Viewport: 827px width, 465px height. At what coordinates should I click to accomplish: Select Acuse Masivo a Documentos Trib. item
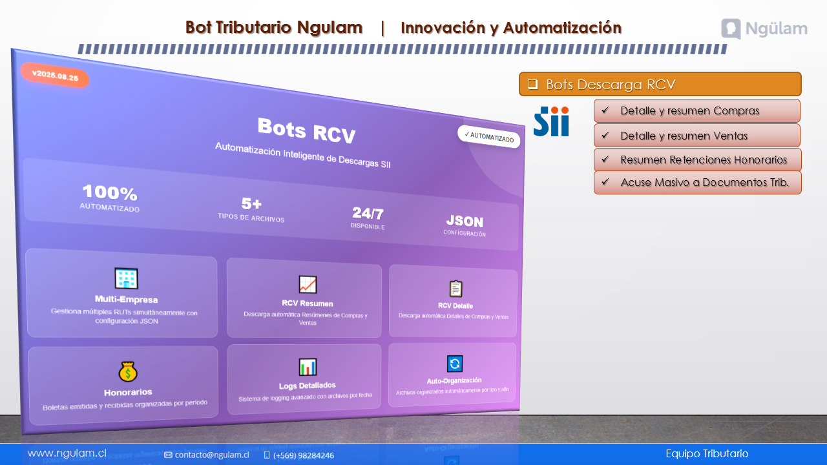pyautogui.click(x=704, y=182)
